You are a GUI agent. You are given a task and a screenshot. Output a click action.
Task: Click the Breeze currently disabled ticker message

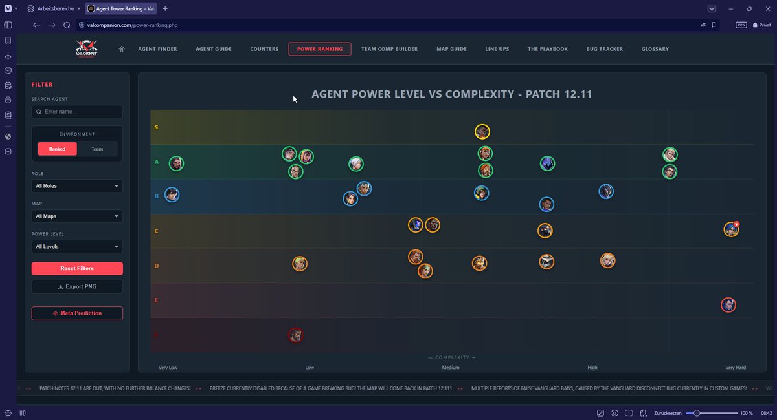coord(331,388)
